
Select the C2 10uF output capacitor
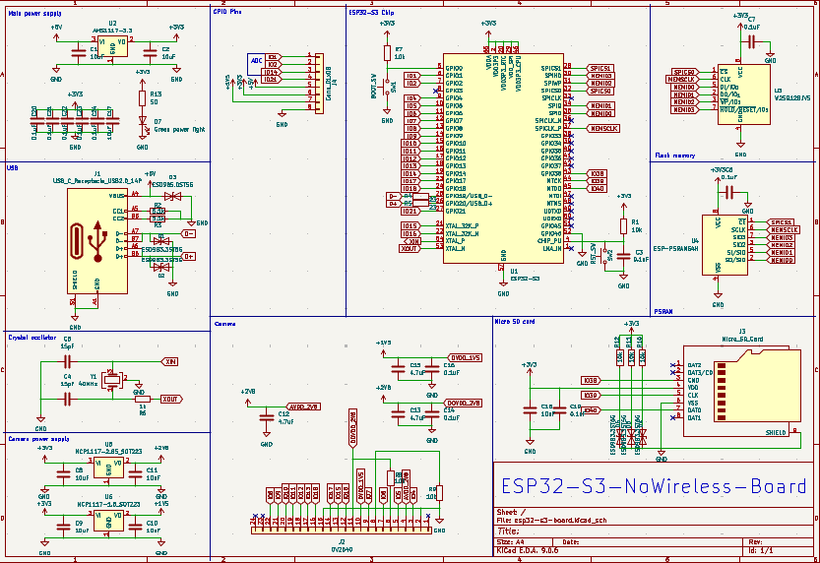click(x=150, y=52)
